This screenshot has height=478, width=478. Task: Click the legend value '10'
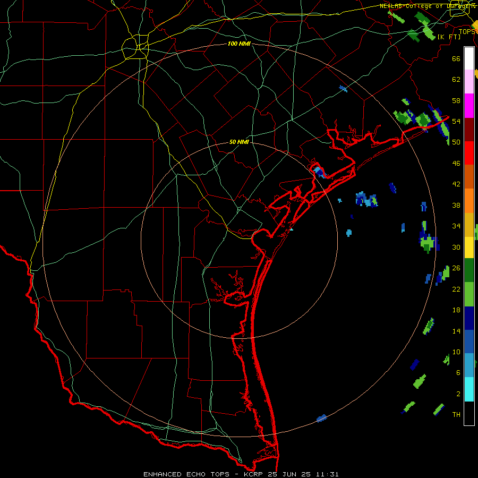456,352
